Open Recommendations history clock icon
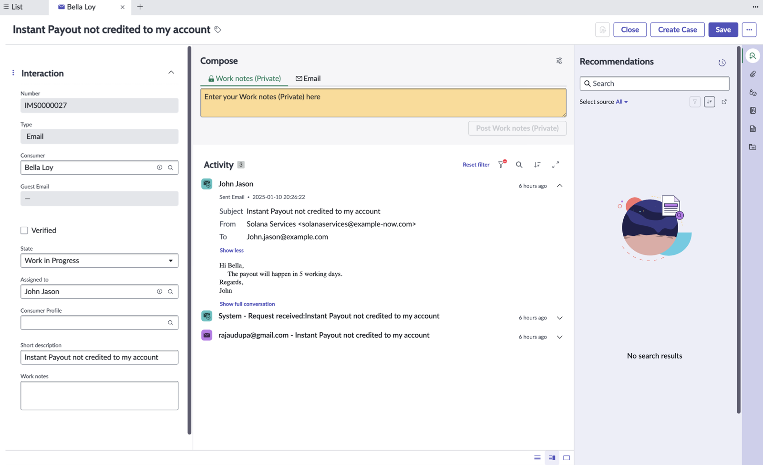The width and height of the screenshot is (763, 465). click(722, 63)
